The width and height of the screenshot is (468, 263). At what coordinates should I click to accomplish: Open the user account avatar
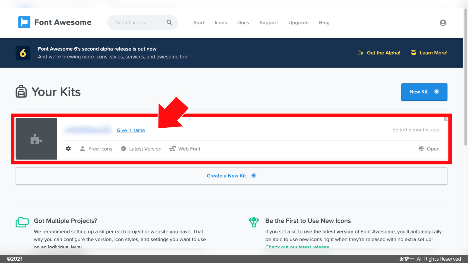443,23
